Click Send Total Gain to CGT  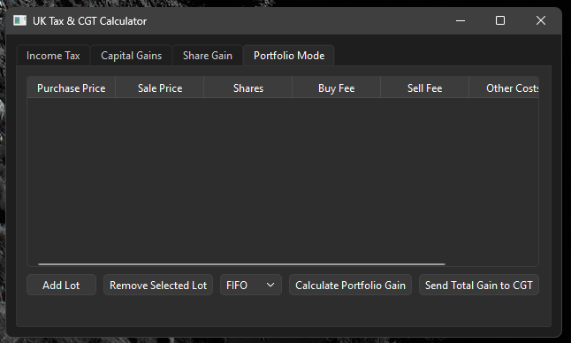479,286
